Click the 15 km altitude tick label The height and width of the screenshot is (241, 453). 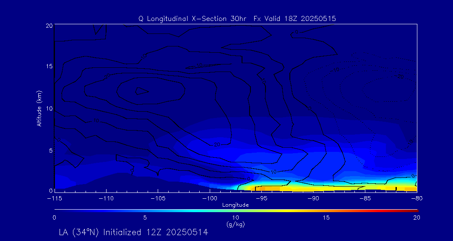tap(48, 67)
